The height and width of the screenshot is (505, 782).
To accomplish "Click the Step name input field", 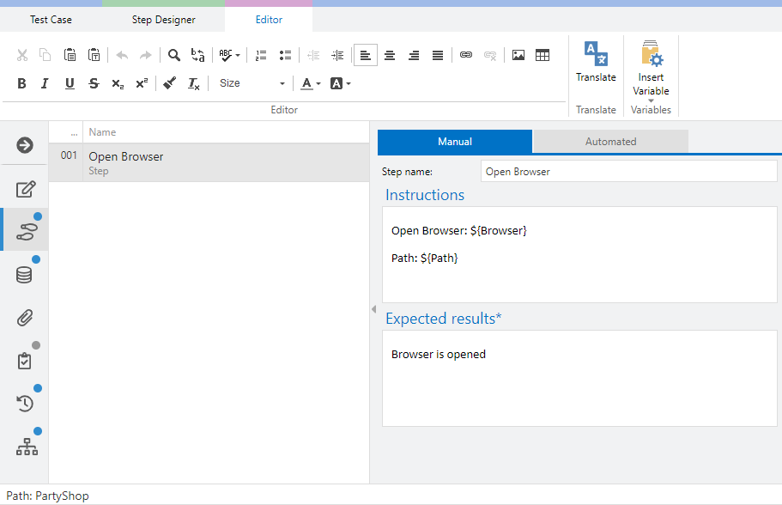I will (x=627, y=172).
